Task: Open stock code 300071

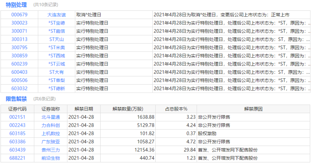Action: click(x=19, y=31)
